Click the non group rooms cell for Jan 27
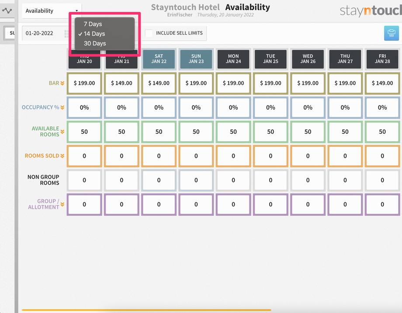402x313 pixels. click(345, 181)
